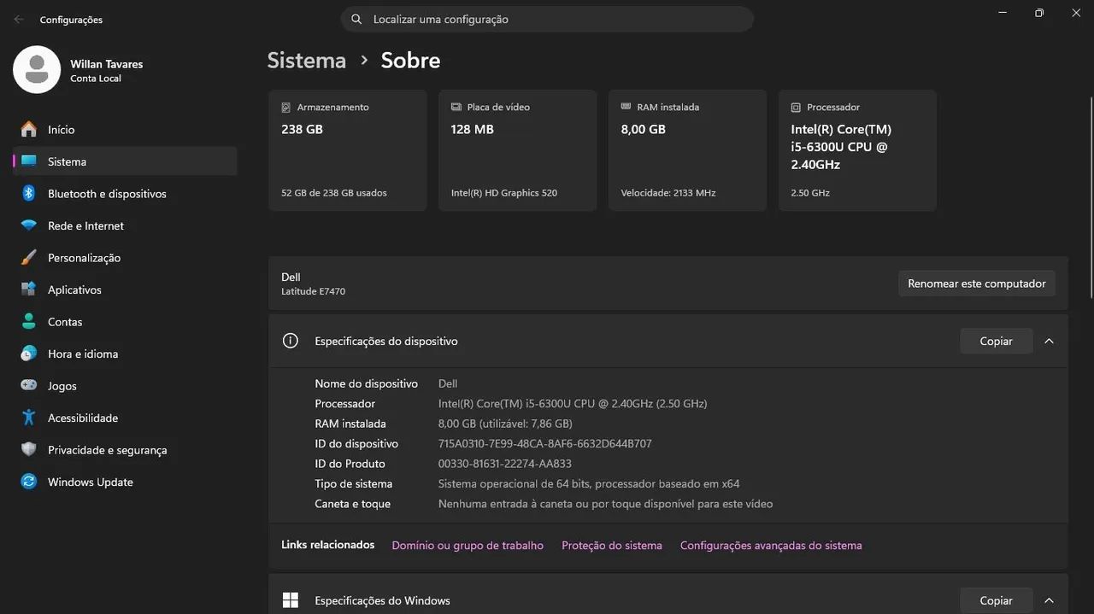Copy the Windows specifications

pyautogui.click(x=996, y=600)
